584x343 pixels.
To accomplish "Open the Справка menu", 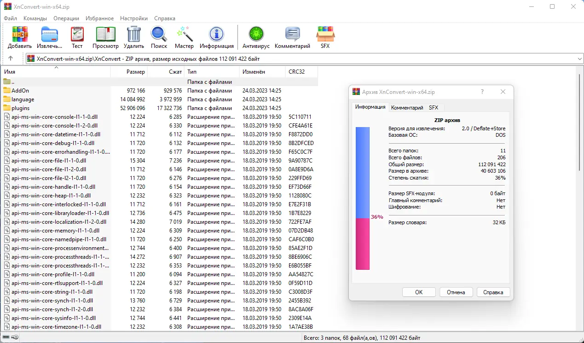I will [x=165, y=18].
